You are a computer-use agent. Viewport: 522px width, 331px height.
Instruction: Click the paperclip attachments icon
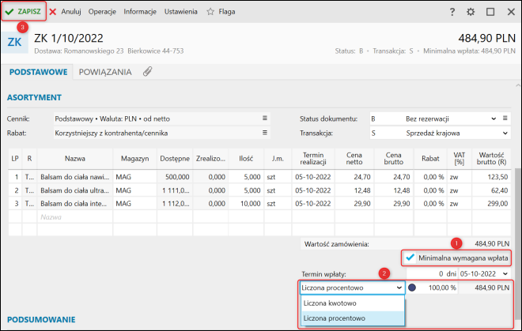(147, 72)
